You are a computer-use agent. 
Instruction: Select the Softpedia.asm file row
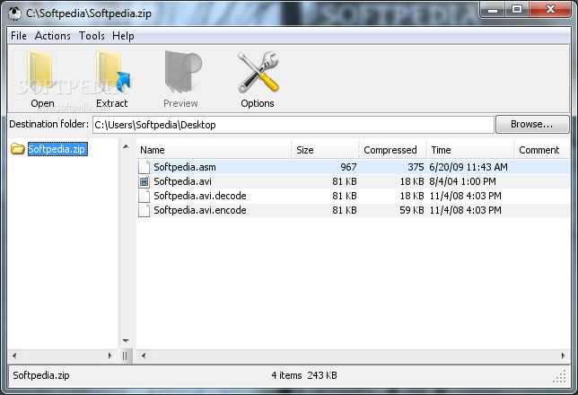pos(353,167)
